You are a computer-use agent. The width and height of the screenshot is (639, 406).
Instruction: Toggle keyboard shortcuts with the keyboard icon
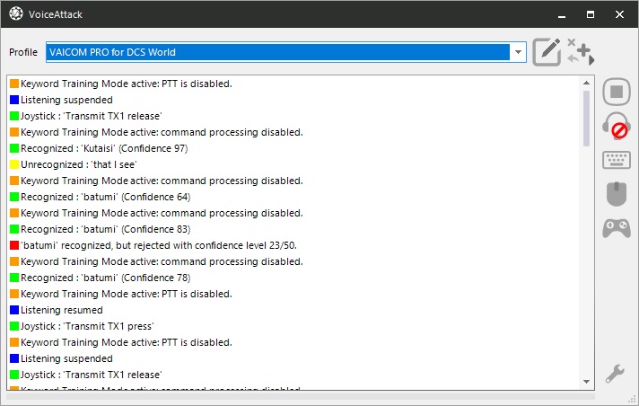click(617, 160)
